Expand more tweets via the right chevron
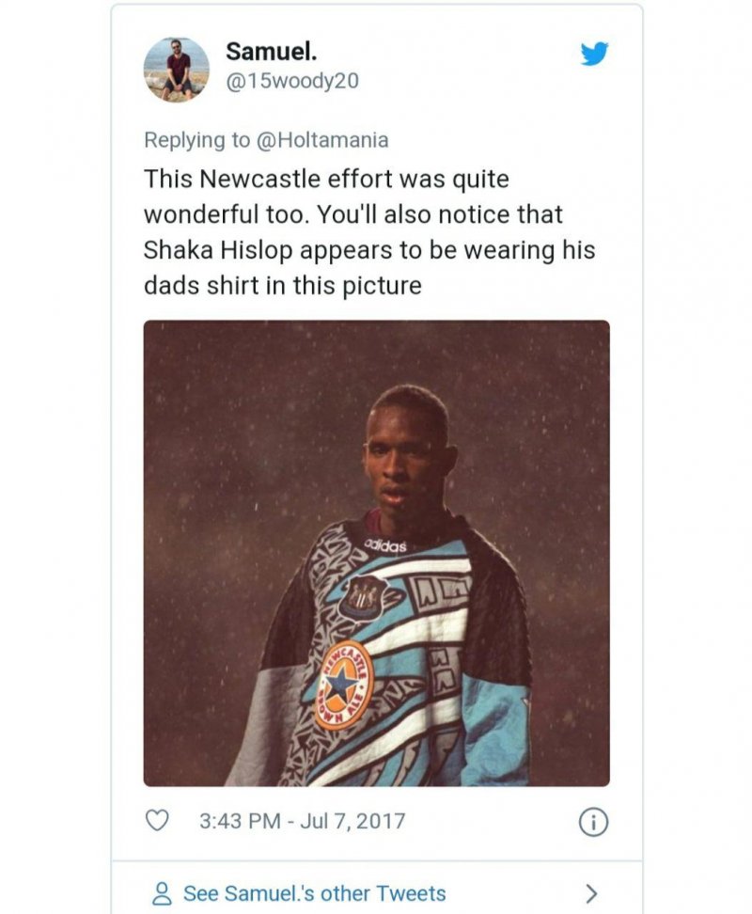The height and width of the screenshot is (914, 752). 590,893
